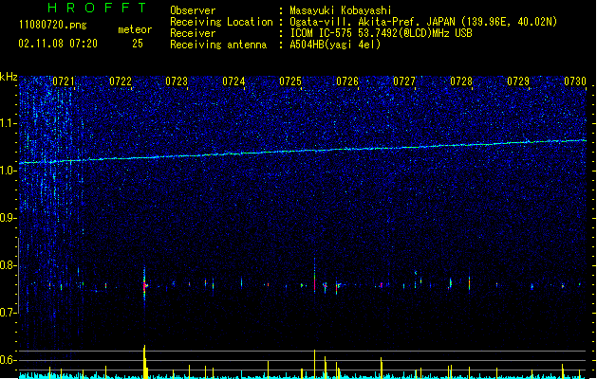Click observer name Masayuki Kobayashi
The image size is (597, 379).
pos(341,10)
